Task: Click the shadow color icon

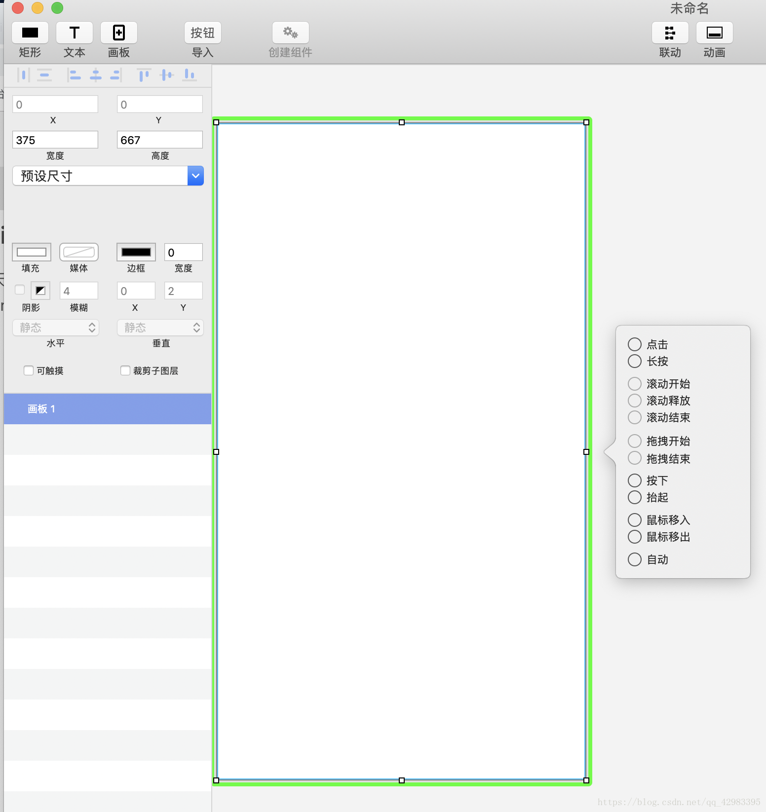Action: click(40, 291)
